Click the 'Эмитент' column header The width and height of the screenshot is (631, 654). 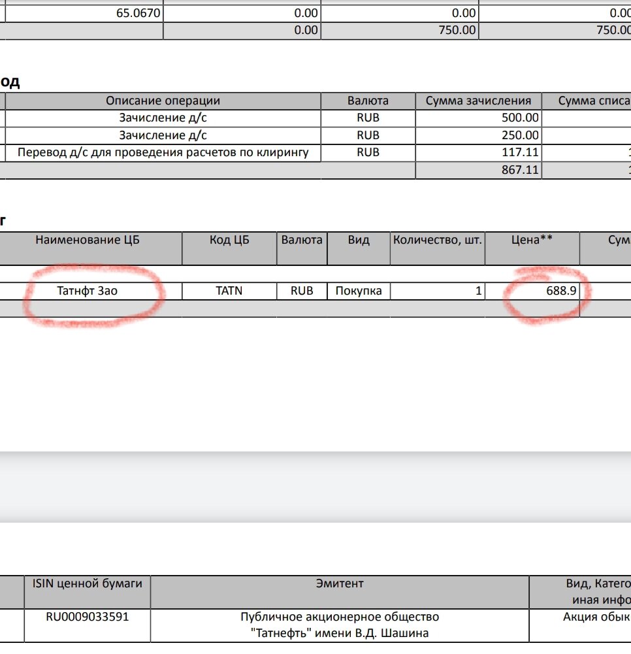point(340,592)
